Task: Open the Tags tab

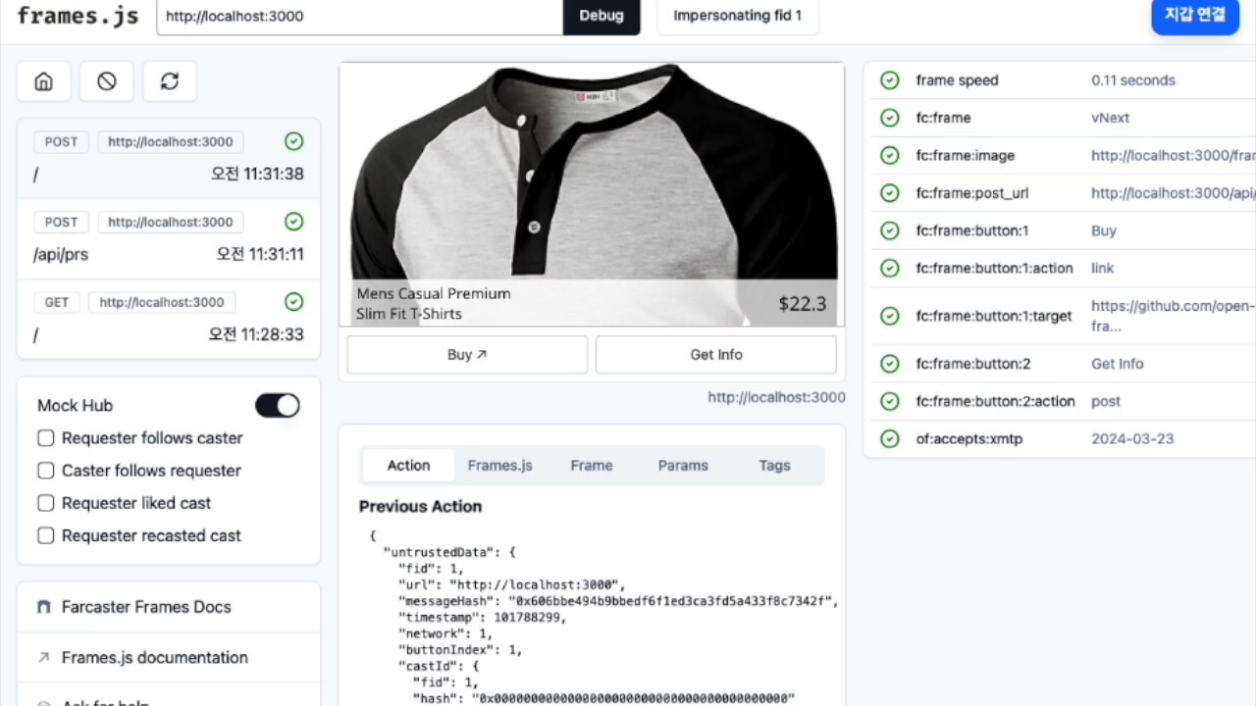Action: point(774,466)
